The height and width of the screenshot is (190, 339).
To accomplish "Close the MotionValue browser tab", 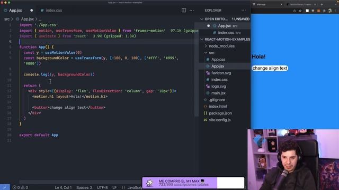I will pos(315,4).
